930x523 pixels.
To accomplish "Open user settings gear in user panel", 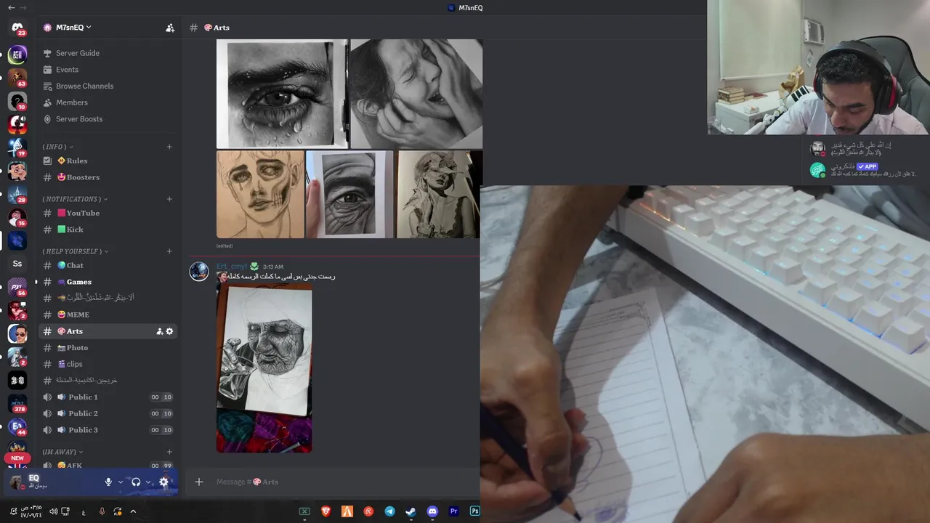I will tap(163, 482).
